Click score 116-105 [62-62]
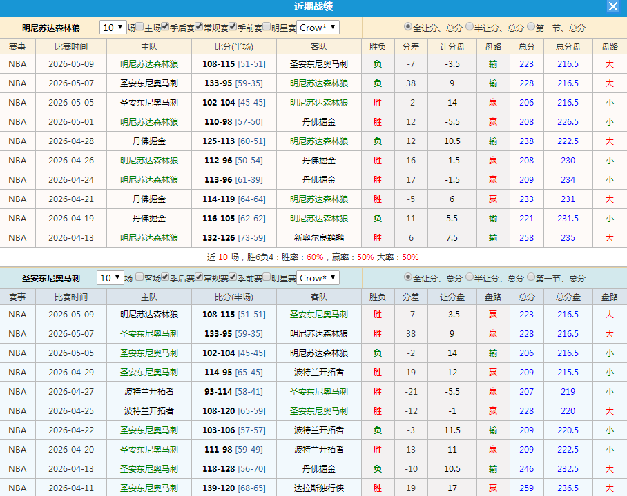 point(234,219)
